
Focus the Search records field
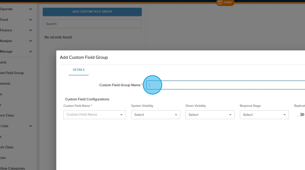pos(92,24)
